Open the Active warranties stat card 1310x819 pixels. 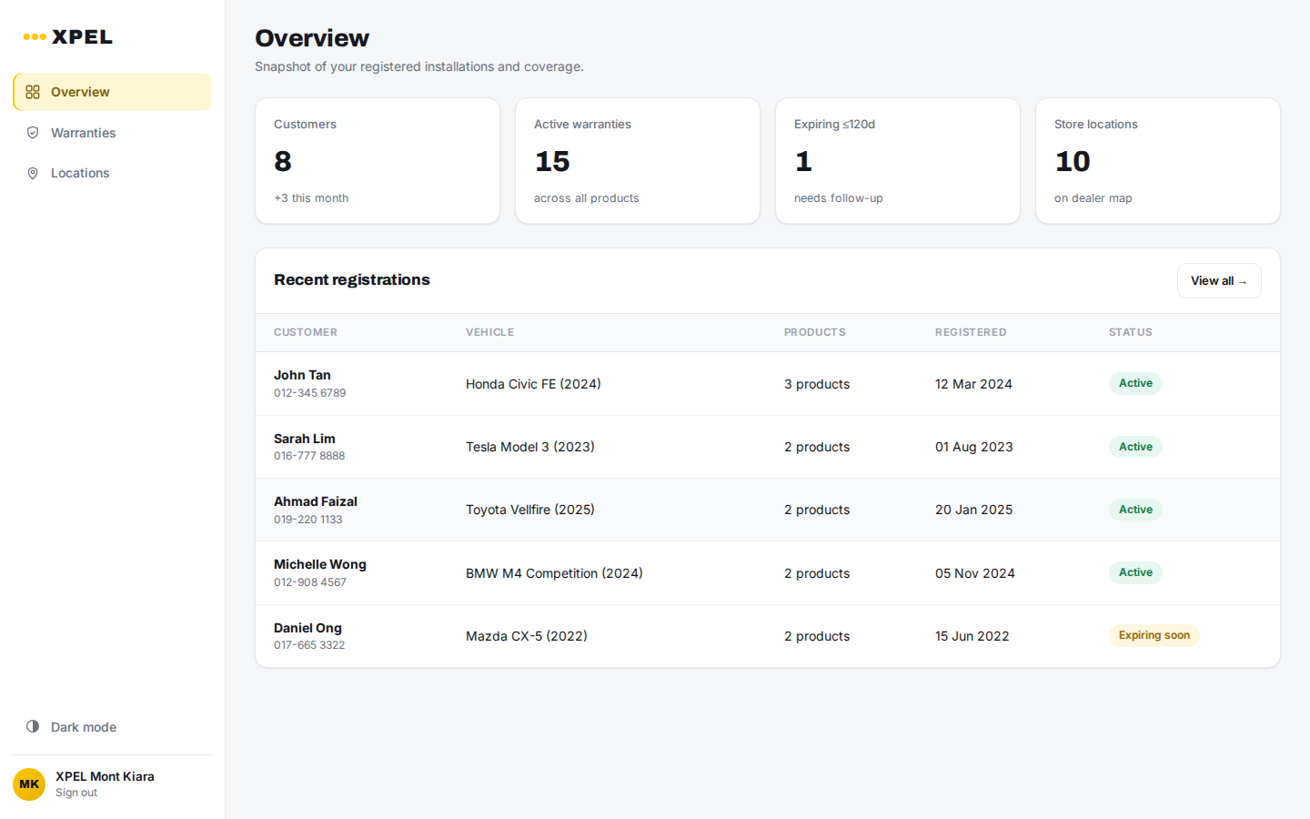[x=638, y=161]
